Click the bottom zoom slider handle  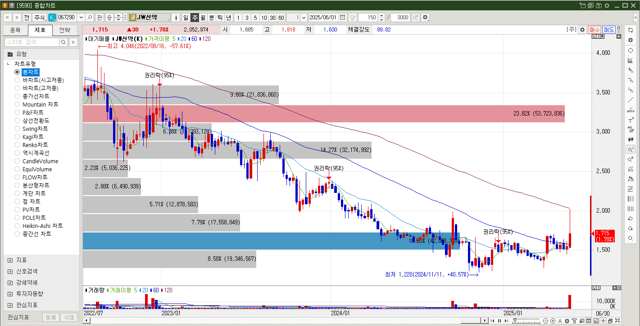pyautogui.click(x=515, y=320)
